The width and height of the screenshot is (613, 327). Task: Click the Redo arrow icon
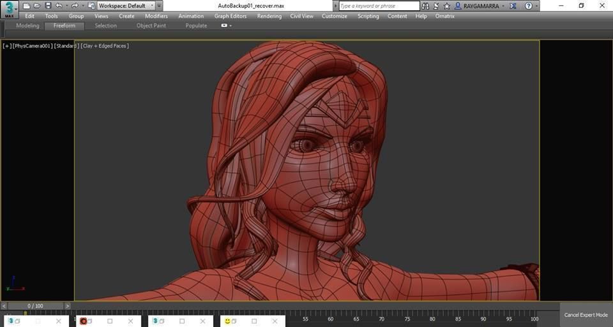(x=74, y=6)
